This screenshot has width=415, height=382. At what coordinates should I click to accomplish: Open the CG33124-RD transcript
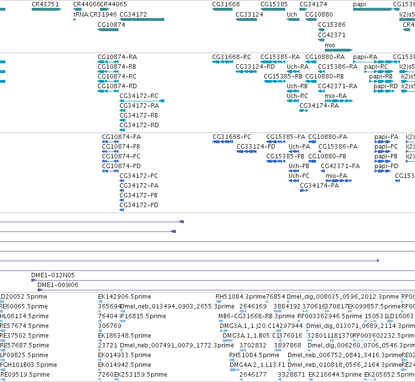246,72
